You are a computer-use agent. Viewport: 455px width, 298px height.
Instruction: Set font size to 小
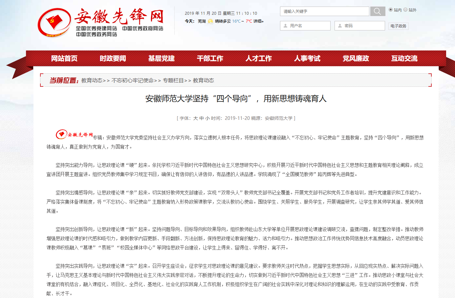click(x=207, y=118)
